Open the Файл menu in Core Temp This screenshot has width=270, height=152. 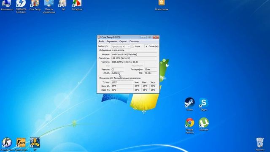(101, 41)
